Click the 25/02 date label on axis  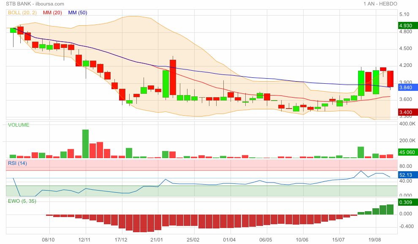193,240
